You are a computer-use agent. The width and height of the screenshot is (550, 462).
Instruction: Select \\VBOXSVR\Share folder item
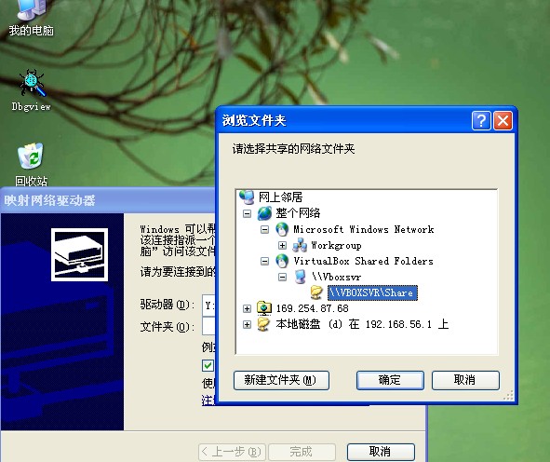pos(372,292)
